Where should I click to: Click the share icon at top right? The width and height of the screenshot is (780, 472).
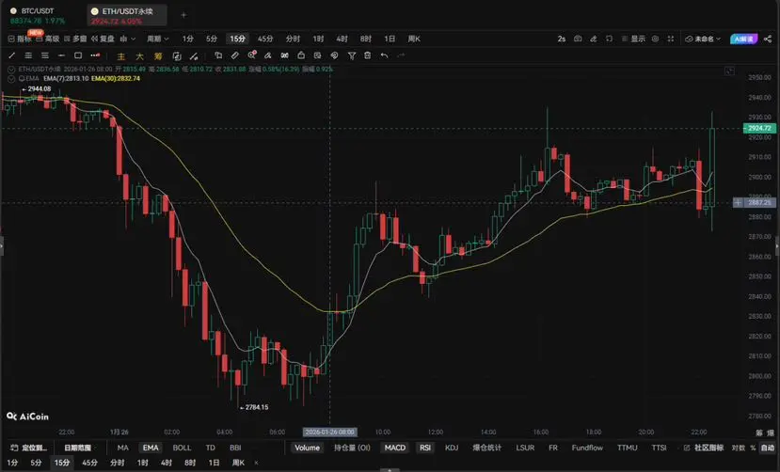pyautogui.click(x=768, y=39)
